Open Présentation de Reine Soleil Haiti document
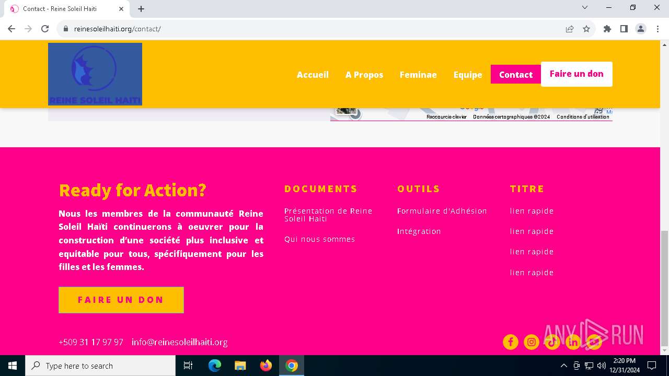The width and height of the screenshot is (669, 376). pyautogui.click(x=328, y=215)
